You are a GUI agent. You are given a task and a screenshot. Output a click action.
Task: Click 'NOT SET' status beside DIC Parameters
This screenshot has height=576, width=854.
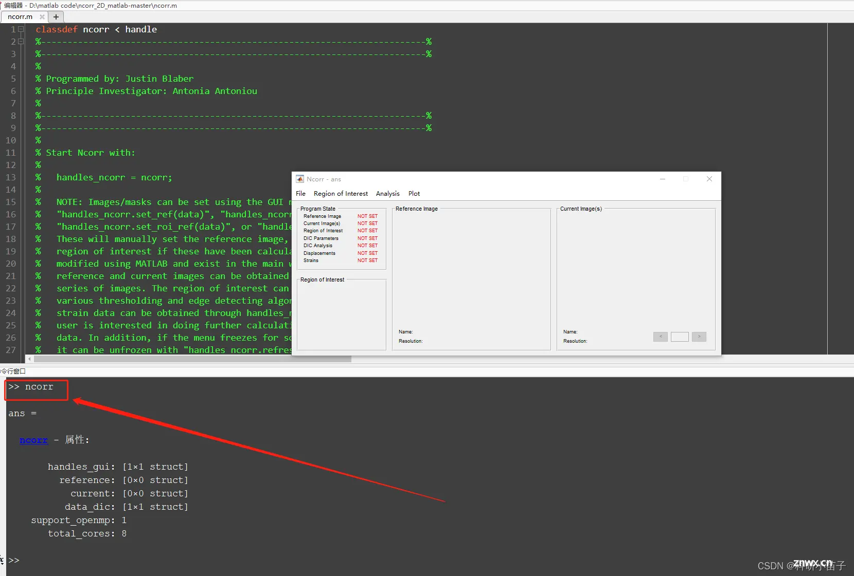pyautogui.click(x=368, y=238)
